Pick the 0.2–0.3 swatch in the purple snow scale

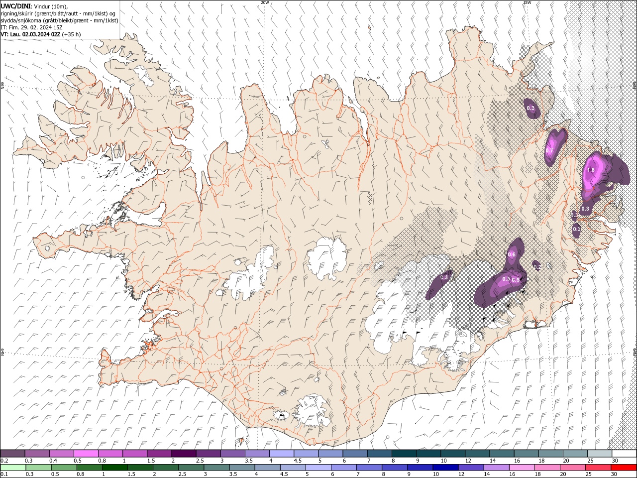pyautogui.click(x=12, y=454)
